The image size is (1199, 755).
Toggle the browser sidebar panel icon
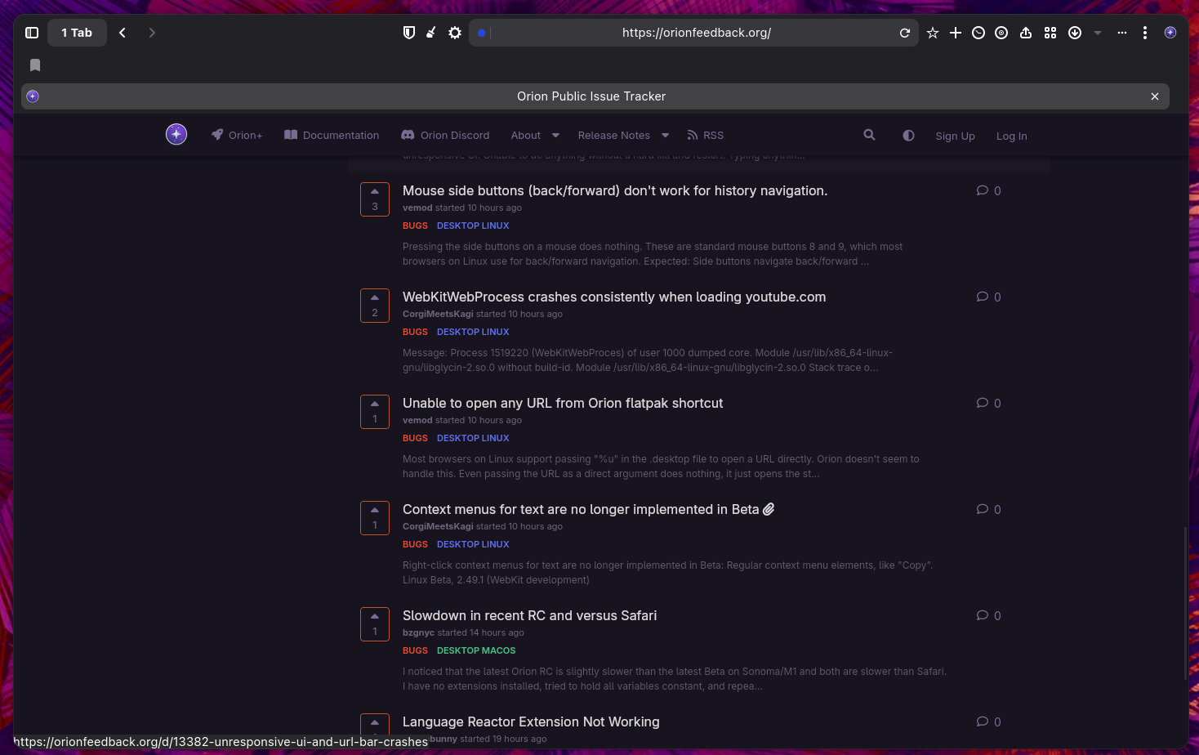point(32,33)
